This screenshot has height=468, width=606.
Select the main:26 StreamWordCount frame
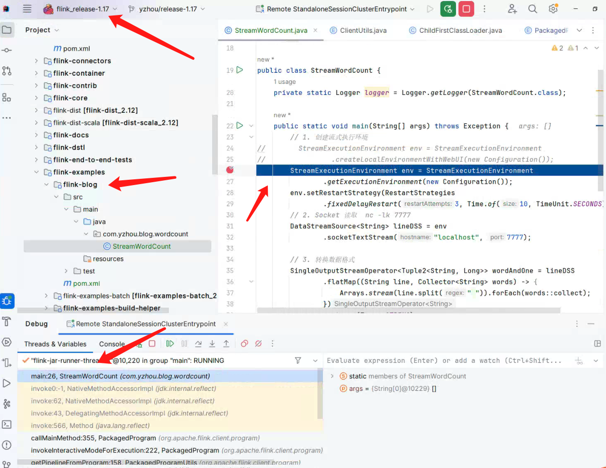167,376
